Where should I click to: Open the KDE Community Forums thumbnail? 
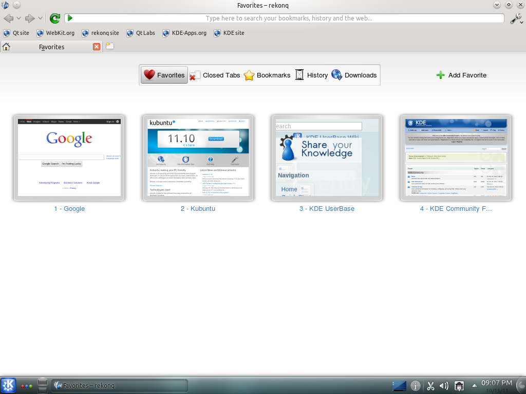(x=456, y=158)
